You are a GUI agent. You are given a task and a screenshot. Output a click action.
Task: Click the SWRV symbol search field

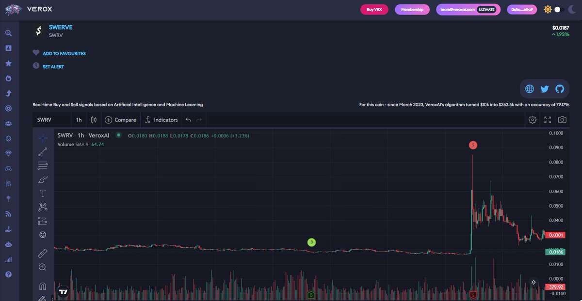tap(51, 120)
